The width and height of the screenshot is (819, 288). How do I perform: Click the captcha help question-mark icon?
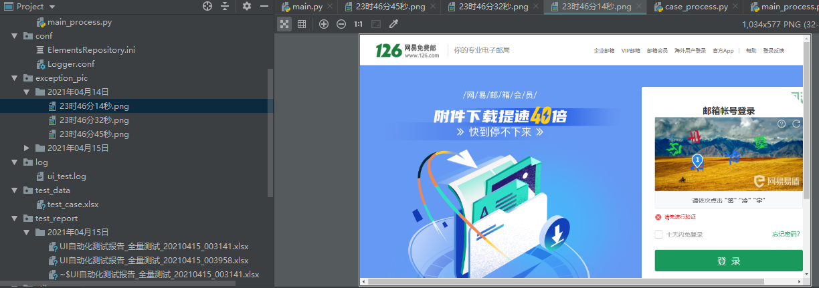coord(782,124)
